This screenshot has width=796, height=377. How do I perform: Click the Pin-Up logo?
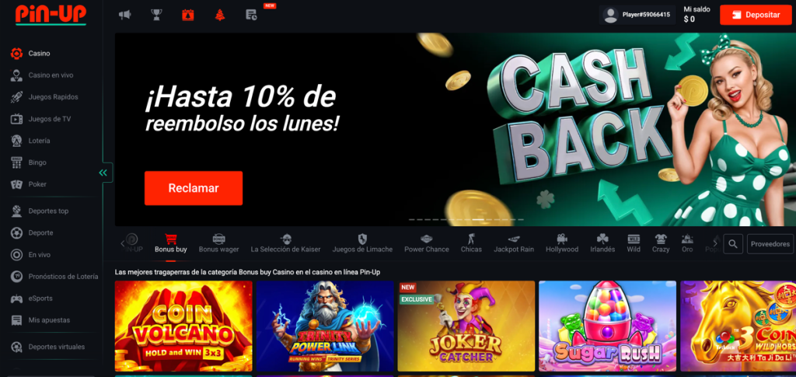click(x=51, y=15)
